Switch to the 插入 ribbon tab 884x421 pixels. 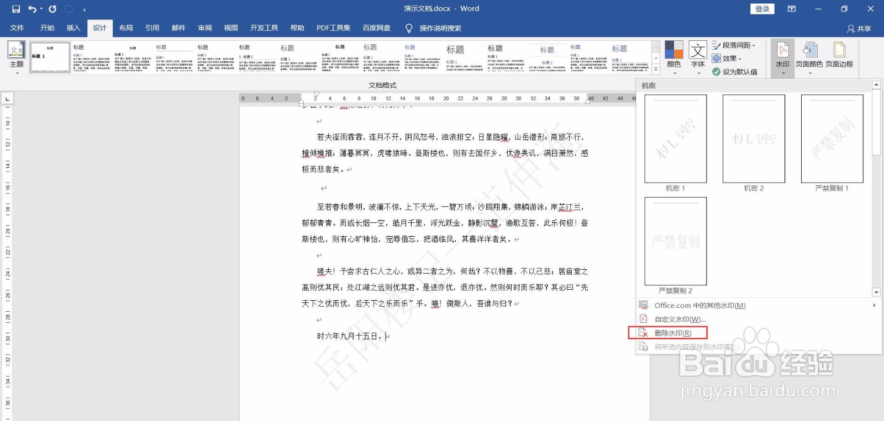coord(73,28)
